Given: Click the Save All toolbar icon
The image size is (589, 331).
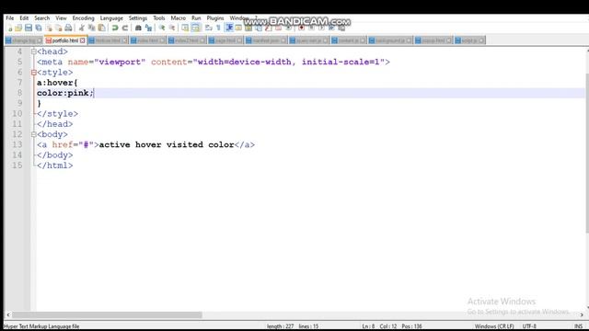Looking at the screenshot, I should [x=39, y=29].
